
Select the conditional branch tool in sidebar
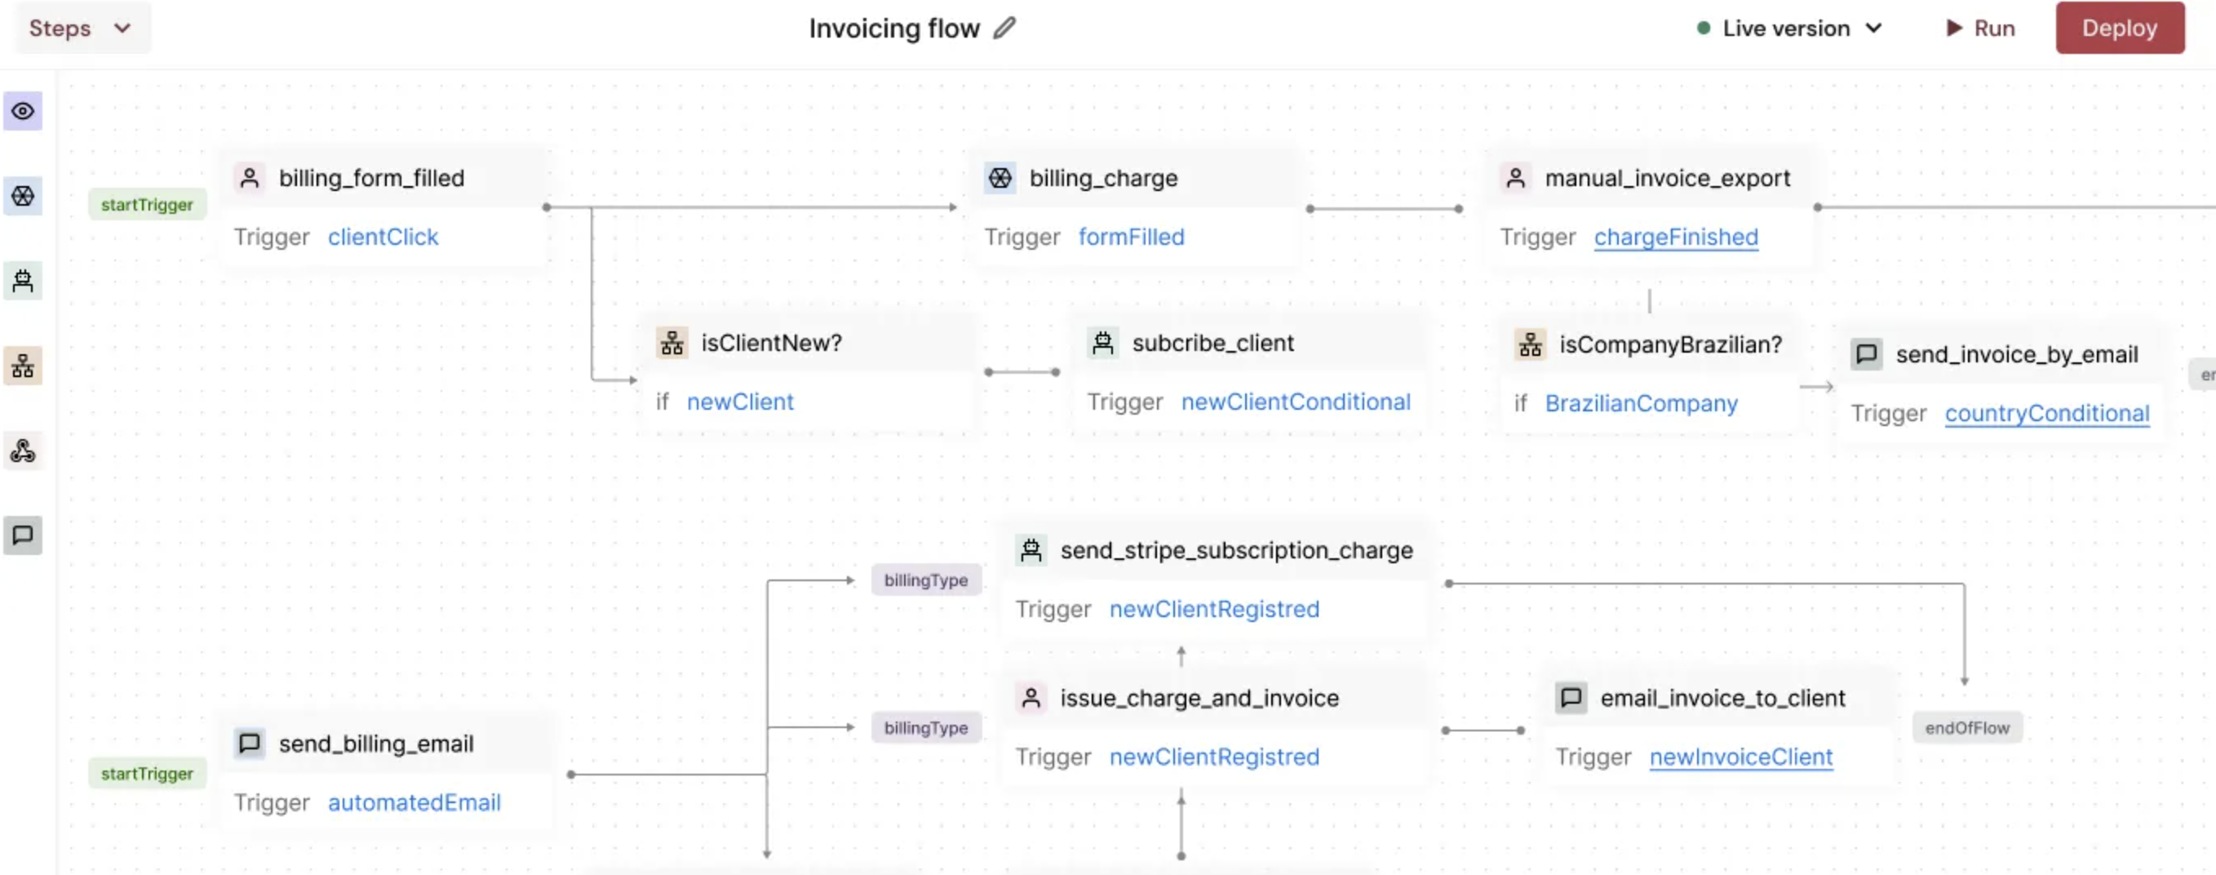point(23,366)
